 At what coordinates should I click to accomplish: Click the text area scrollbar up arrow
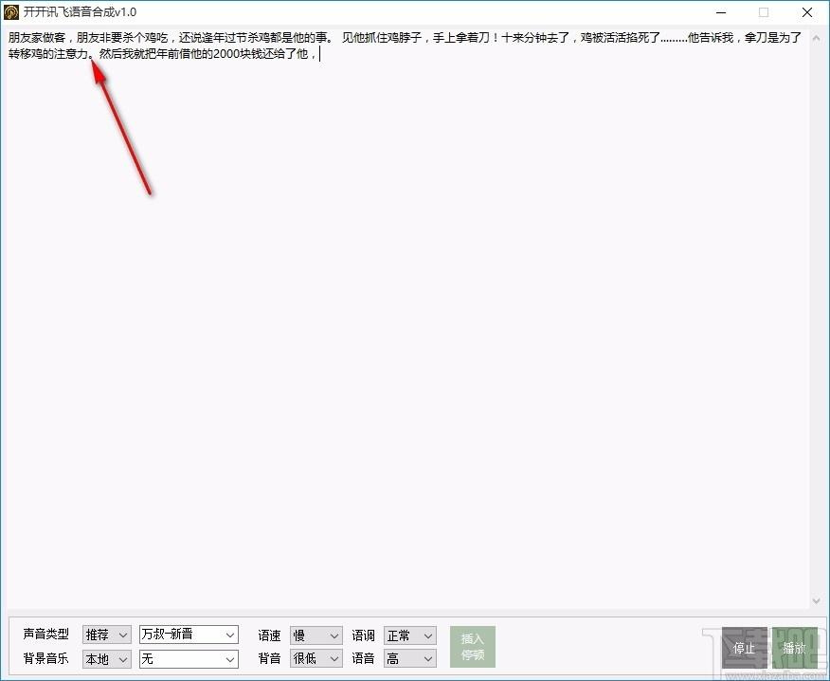pyautogui.click(x=816, y=38)
